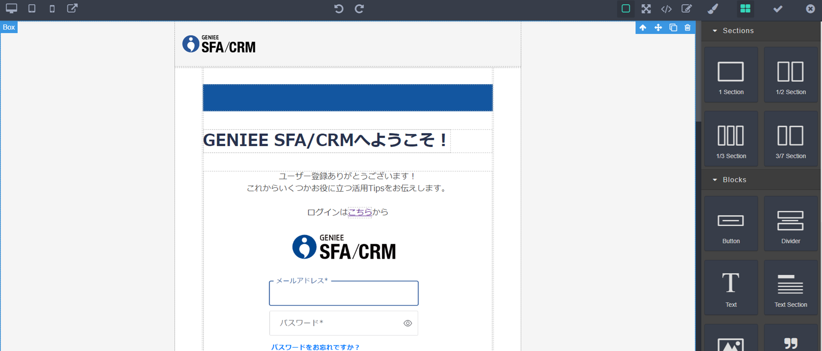Viewport: 822px width, 351px height.
Task: Select the Divider block
Action: (791, 224)
